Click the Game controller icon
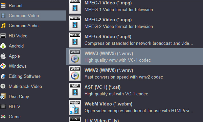Screen dimensions: 203x122 [x=3, y=117]
